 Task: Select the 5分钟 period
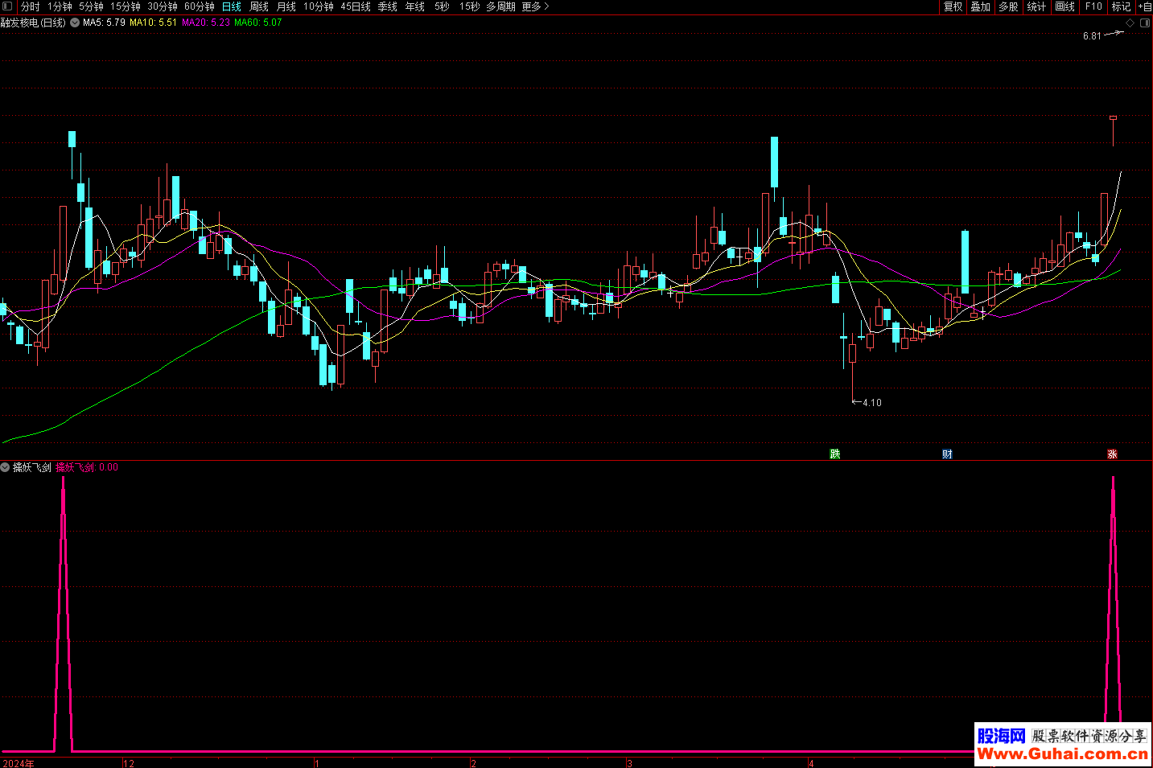pyautogui.click(x=91, y=6)
